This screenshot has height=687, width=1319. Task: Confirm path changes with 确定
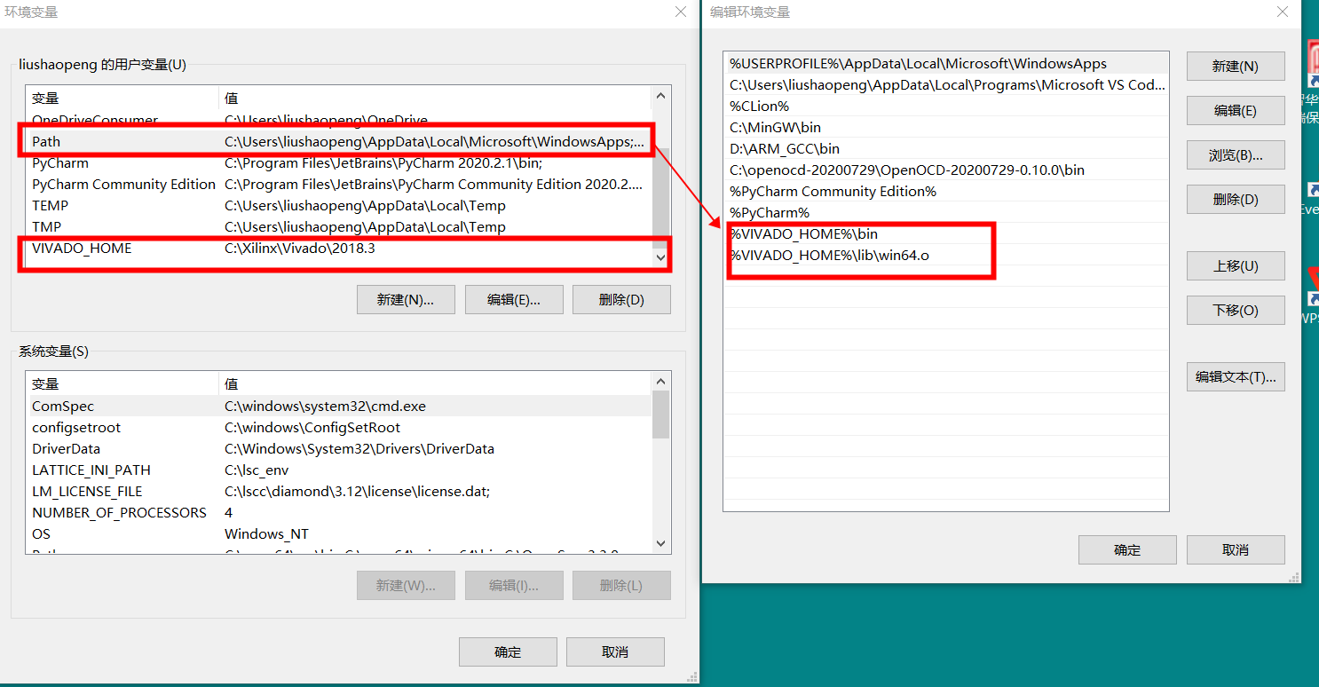pos(1127,549)
